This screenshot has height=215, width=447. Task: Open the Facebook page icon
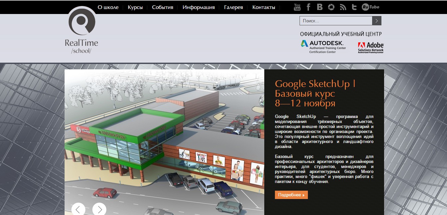coord(309,7)
